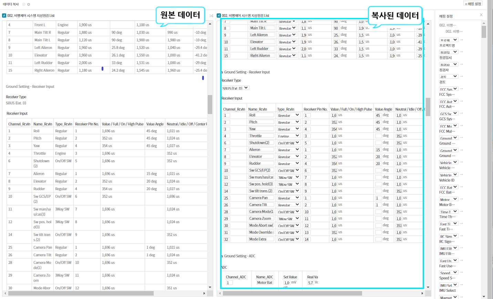
Task: Click the arrow next to 프로젝트명 mapping dropdown
Action: (x=461, y=40)
